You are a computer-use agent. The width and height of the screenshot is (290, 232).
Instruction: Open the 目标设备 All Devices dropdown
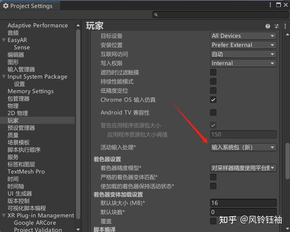(x=243, y=36)
